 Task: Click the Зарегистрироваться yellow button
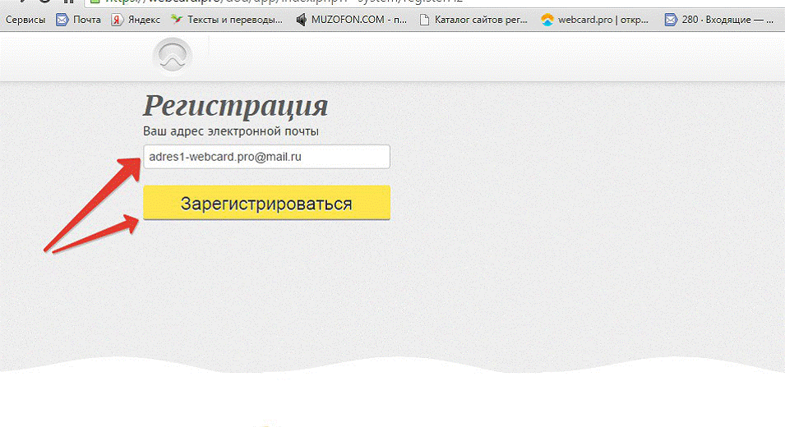pyautogui.click(x=266, y=203)
